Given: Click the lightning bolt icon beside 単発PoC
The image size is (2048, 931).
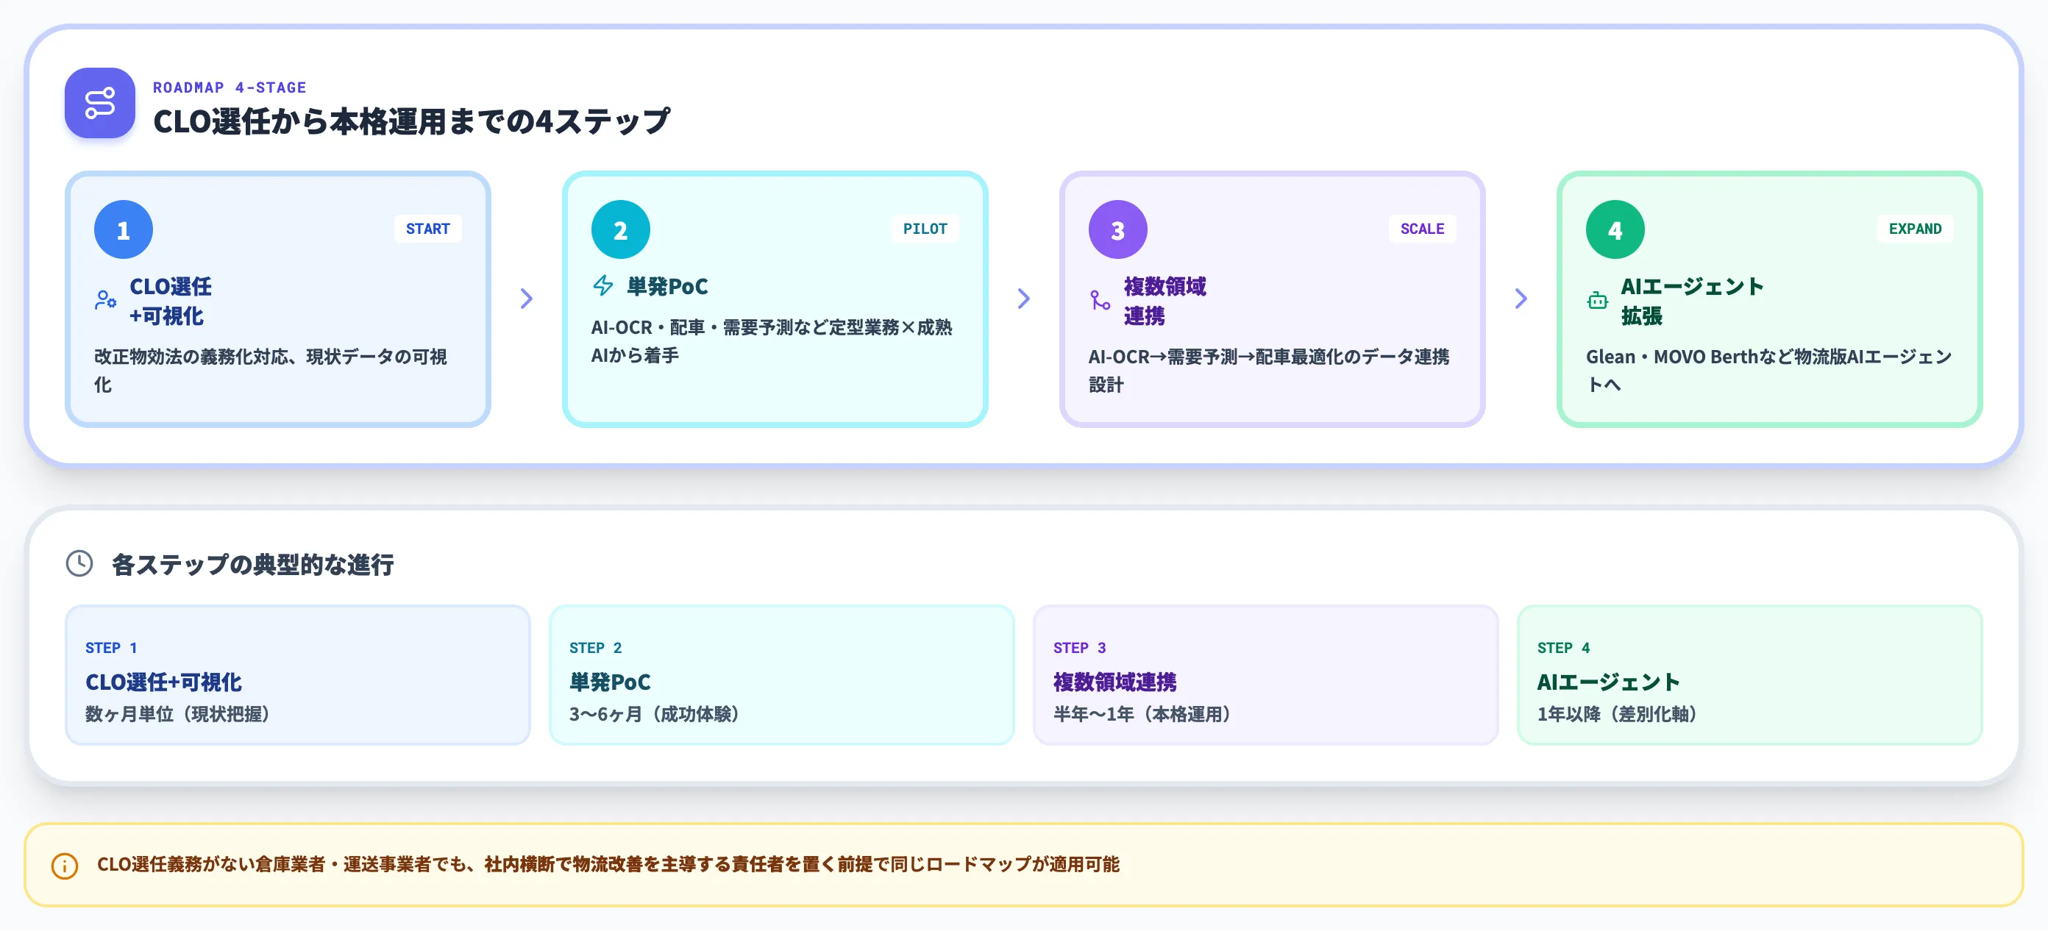Looking at the screenshot, I should (x=602, y=285).
